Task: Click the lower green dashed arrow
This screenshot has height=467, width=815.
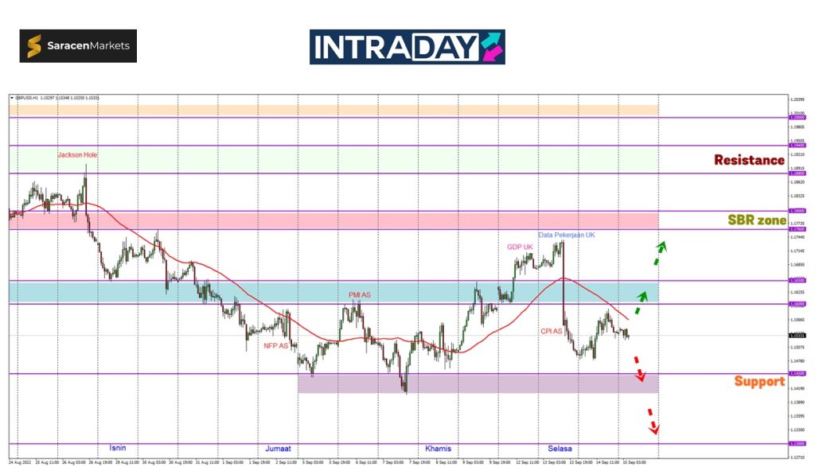Action: (641, 302)
